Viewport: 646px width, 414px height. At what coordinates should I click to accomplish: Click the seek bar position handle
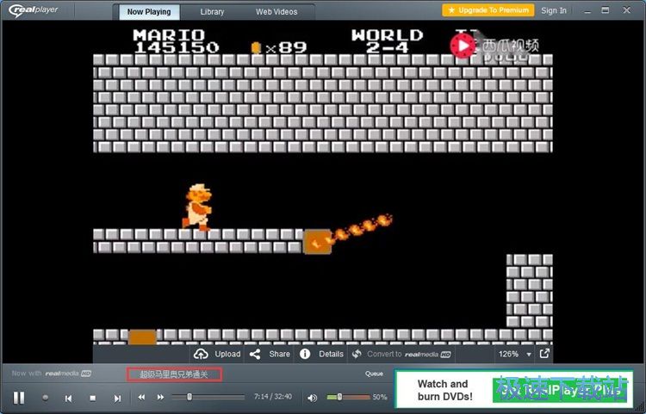point(189,397)
